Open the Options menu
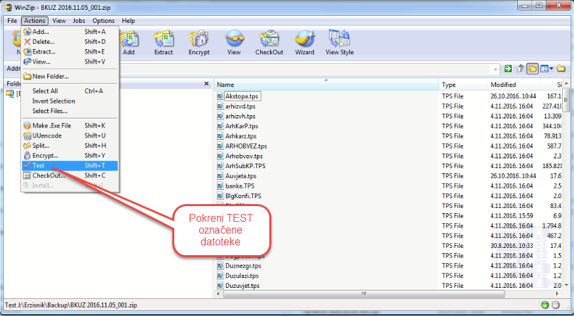The height and width of the screenshot is (316, 574). point(104,21)
